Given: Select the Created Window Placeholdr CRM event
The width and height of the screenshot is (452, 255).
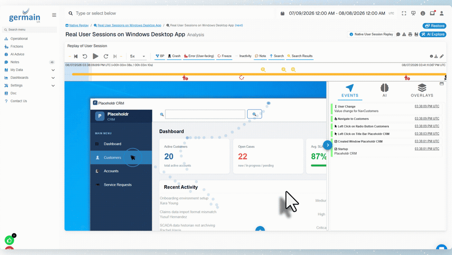Looking at the screenshot, I should [x=386, y=141].
